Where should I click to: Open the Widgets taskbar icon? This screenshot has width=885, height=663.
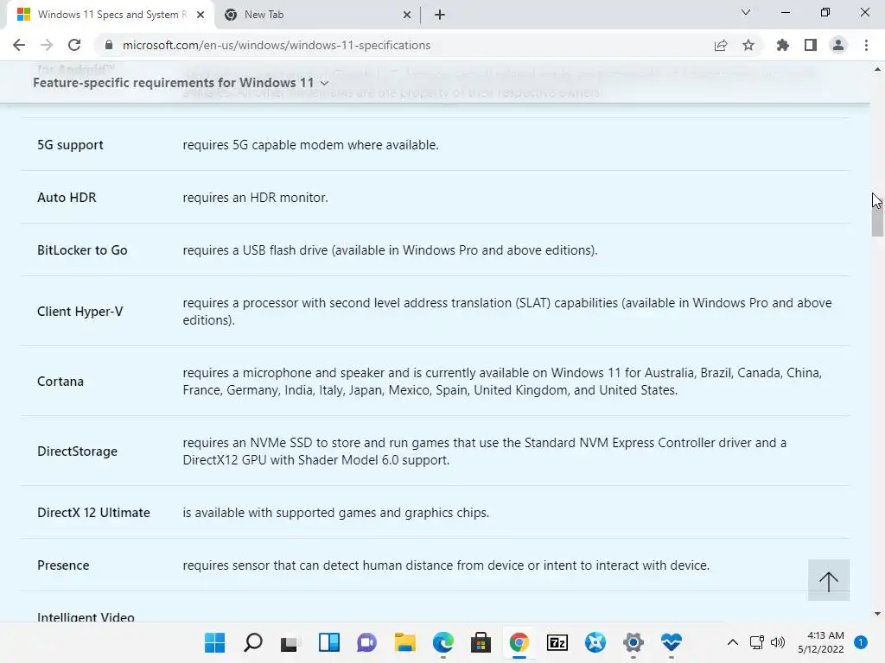328,642
